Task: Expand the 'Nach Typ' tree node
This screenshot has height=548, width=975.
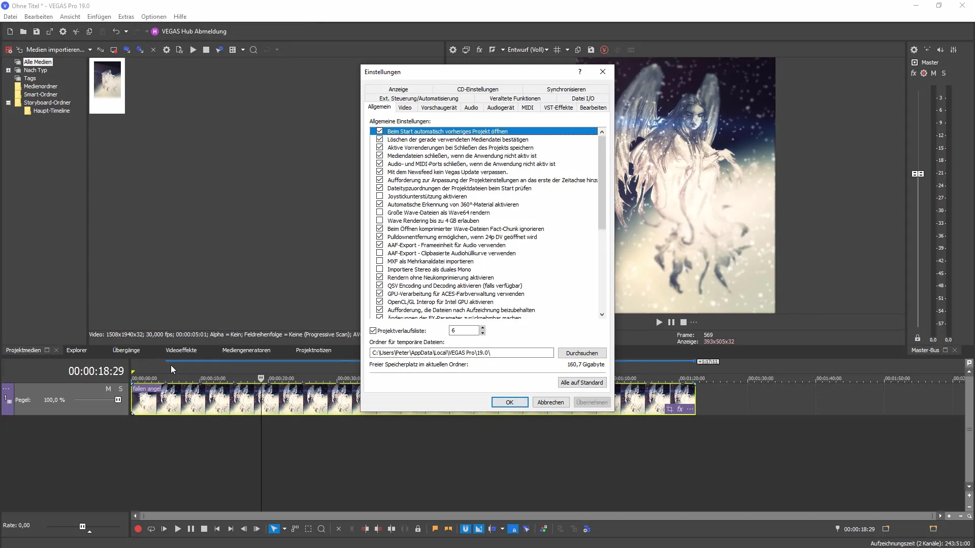Action: click(8, 70)
